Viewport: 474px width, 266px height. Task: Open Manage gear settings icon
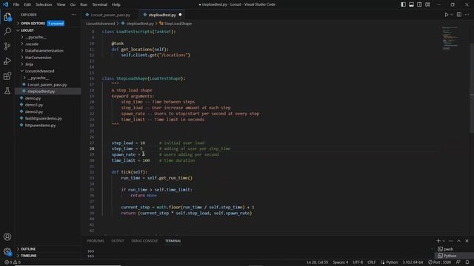[x=7, y=251]
